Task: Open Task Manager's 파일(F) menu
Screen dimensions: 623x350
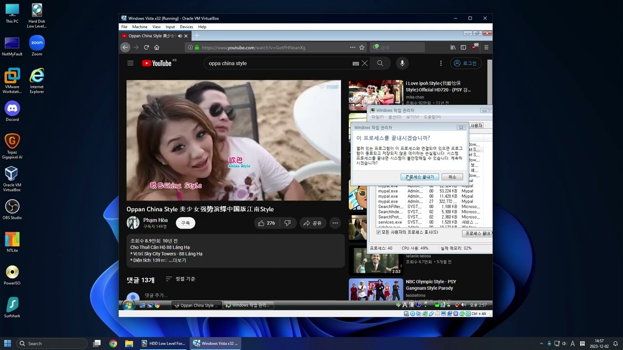Action: click(377, 117)
